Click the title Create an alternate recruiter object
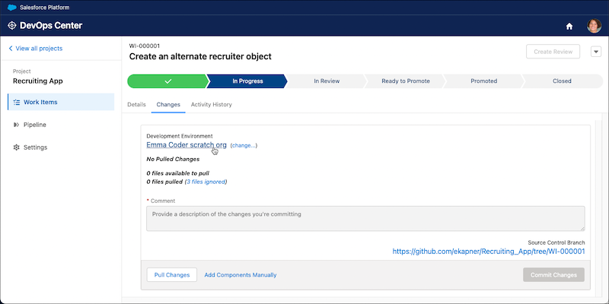 point(200,56)
